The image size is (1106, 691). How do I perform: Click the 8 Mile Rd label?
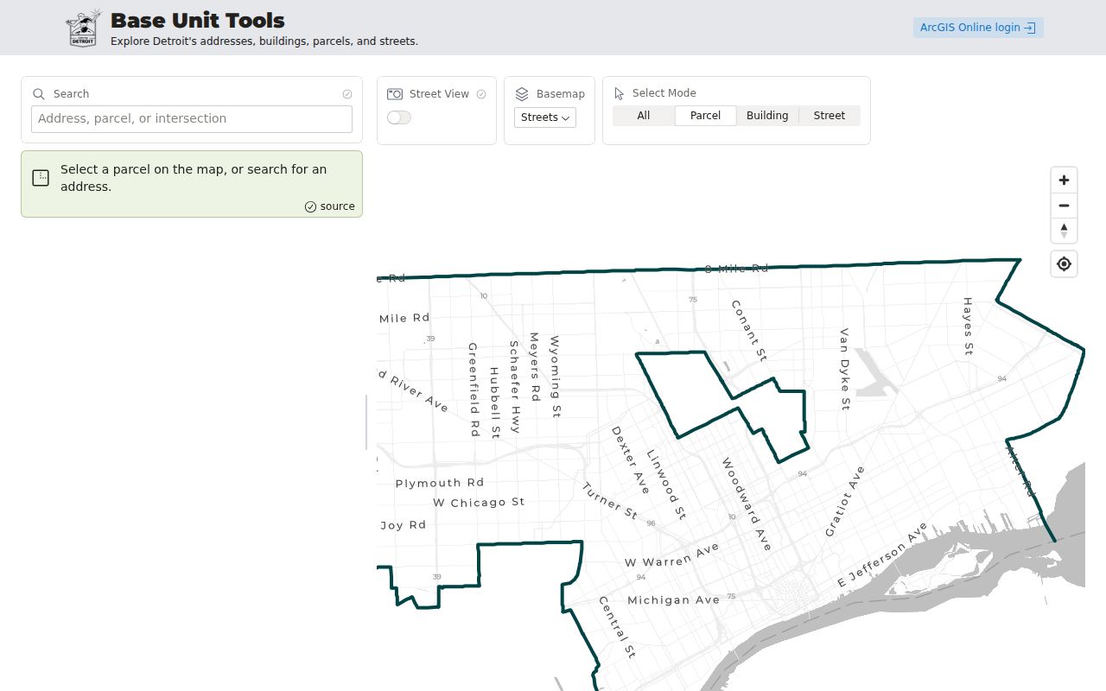[x=736, y=269]
